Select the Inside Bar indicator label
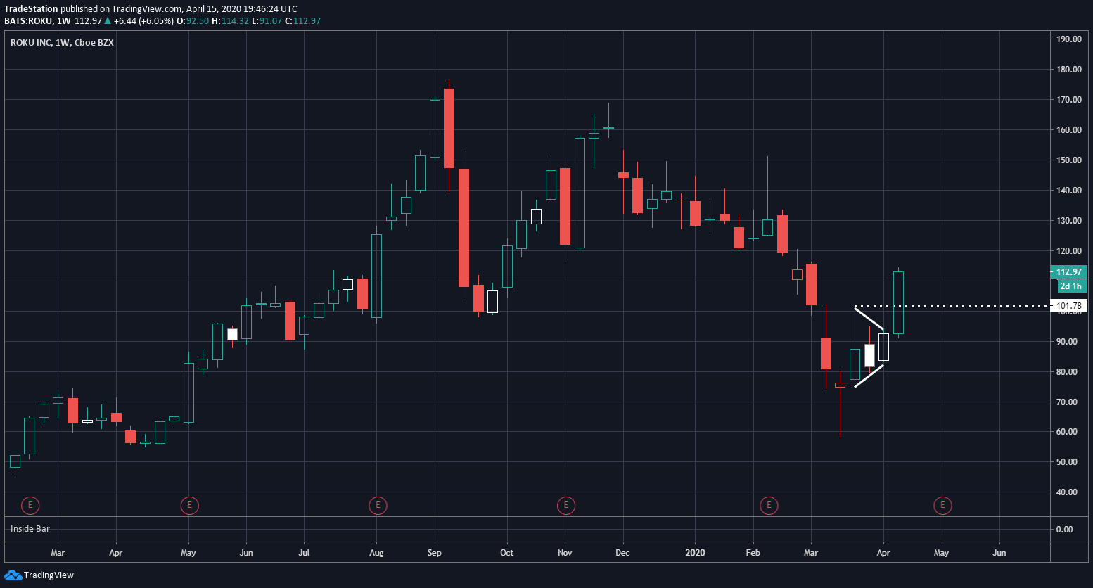 (30, 529)
